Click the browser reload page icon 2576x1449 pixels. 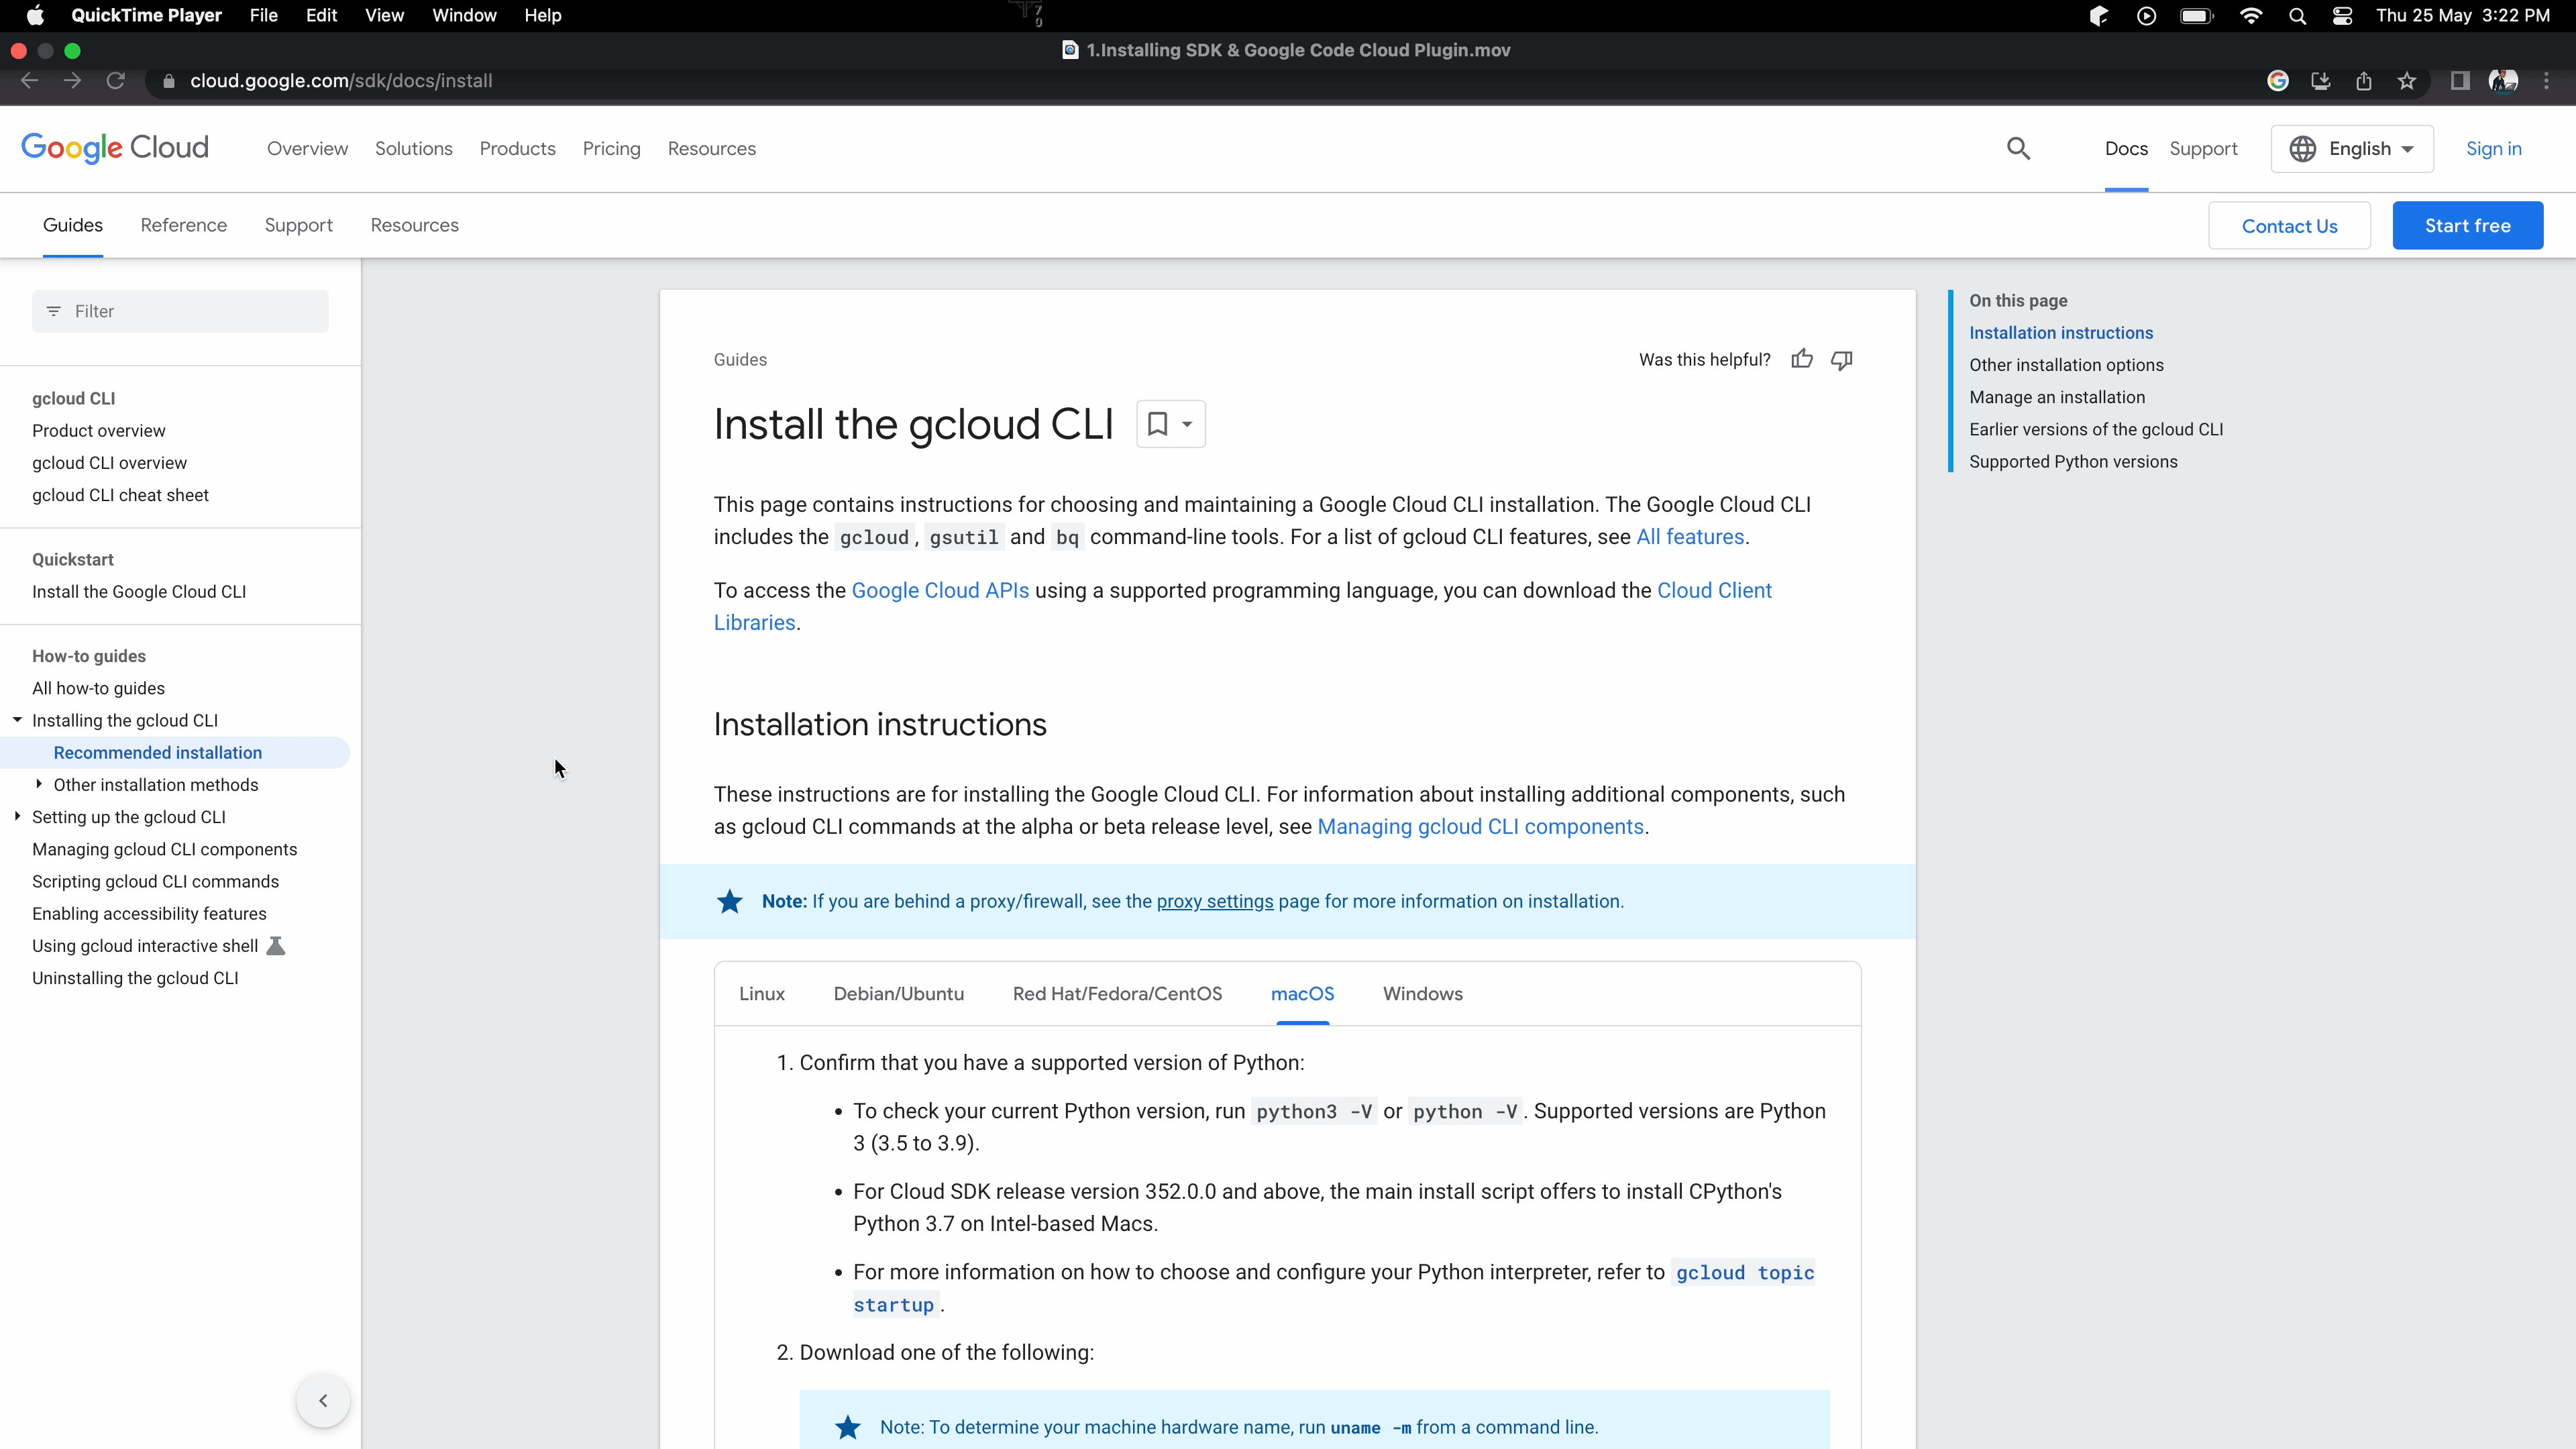(x=116, y=81)
